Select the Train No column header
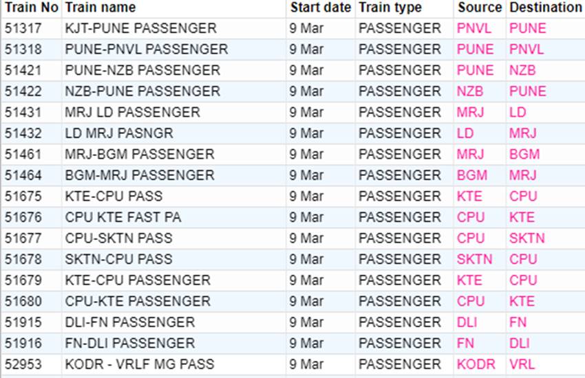Image resolution: width=585 pixels, height=378 pixels. (32, 8)
